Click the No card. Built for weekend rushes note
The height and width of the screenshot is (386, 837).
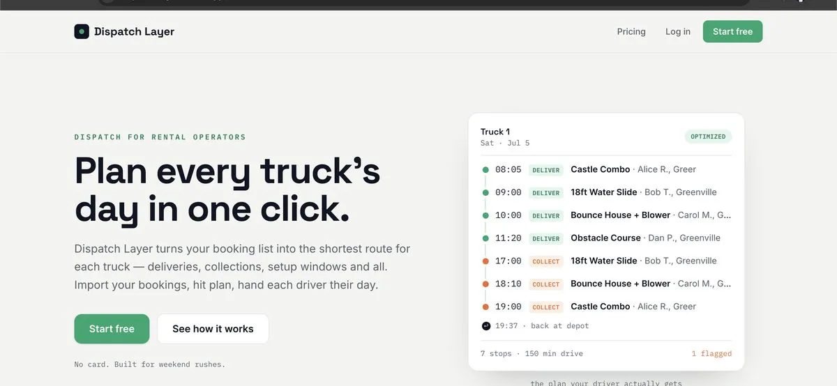[x=150, y=364]
